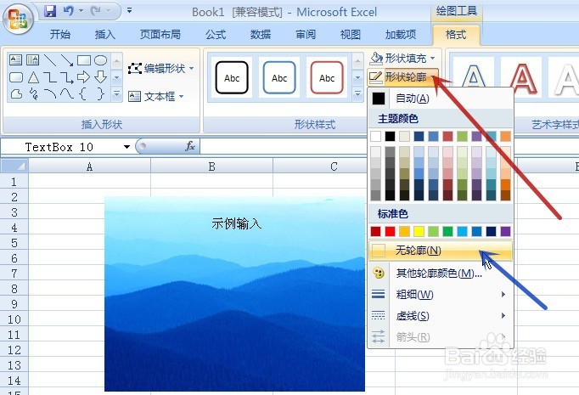Select the isosceles triangle shape

click(33, 77)
